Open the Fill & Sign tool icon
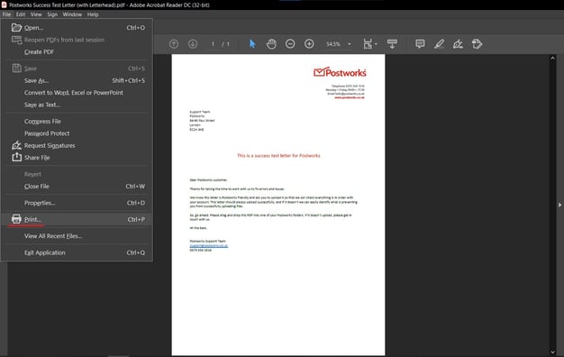Screen dimensions: 564x357 coord(458,44)
